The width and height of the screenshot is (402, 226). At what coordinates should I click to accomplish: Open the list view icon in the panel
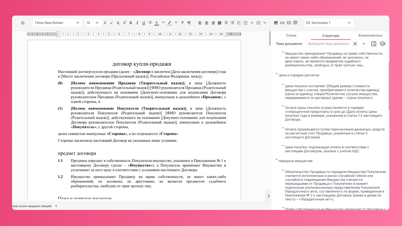click(374, 44)
